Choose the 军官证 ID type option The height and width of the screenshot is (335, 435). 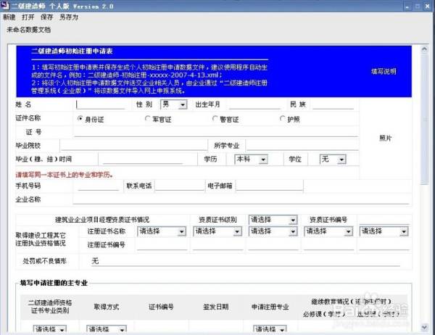(146, 118)
